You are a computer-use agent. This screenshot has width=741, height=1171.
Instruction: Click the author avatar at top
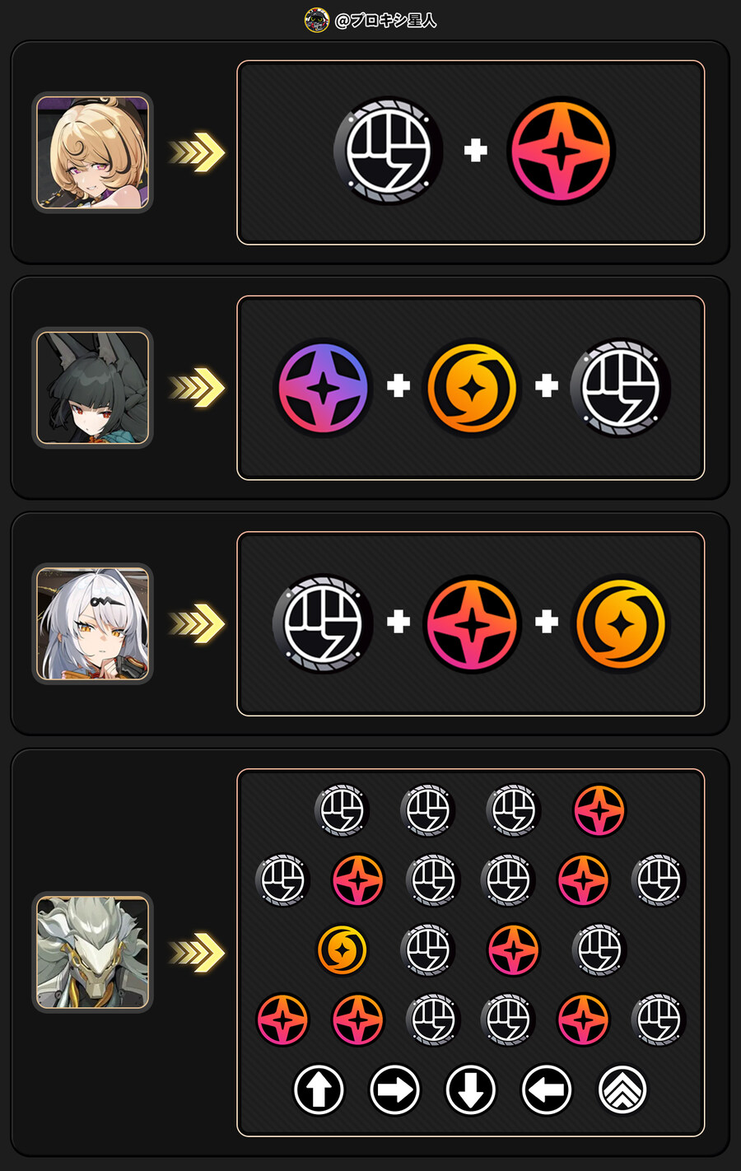pos(317,20)
